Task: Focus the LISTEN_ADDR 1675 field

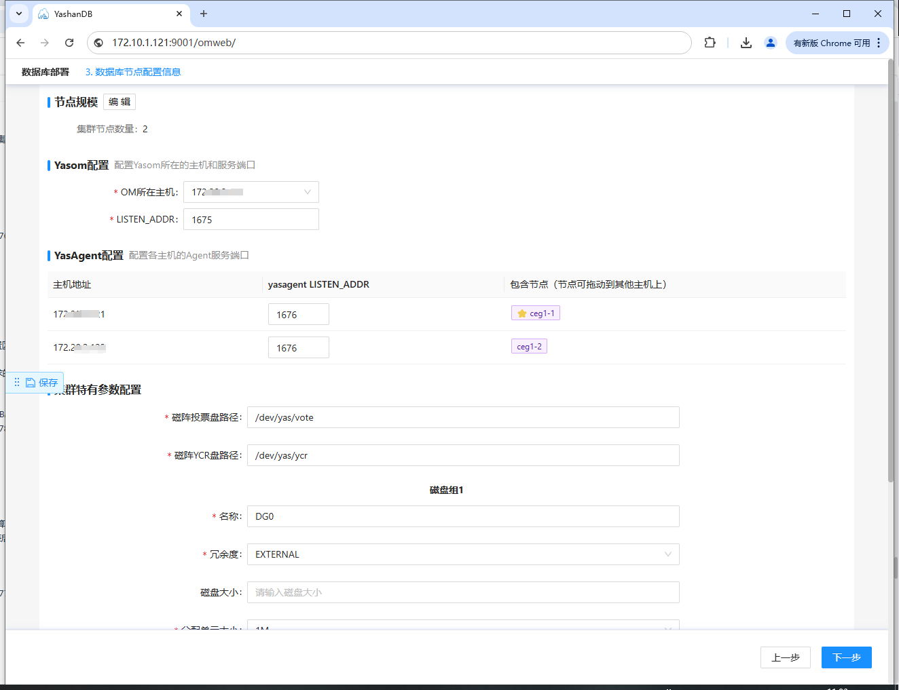Action: point(251,219)
